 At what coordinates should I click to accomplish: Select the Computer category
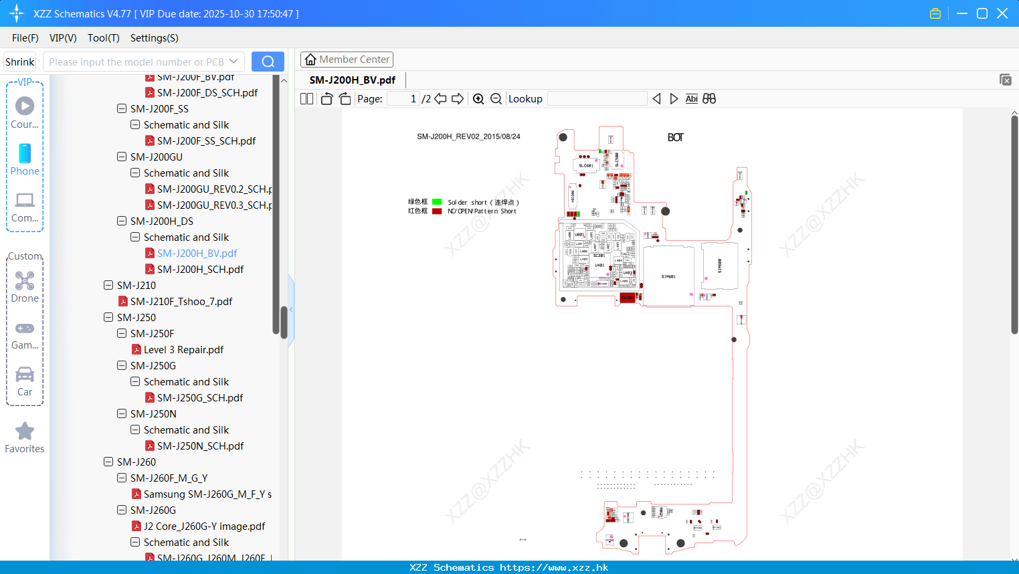point(25,207)
